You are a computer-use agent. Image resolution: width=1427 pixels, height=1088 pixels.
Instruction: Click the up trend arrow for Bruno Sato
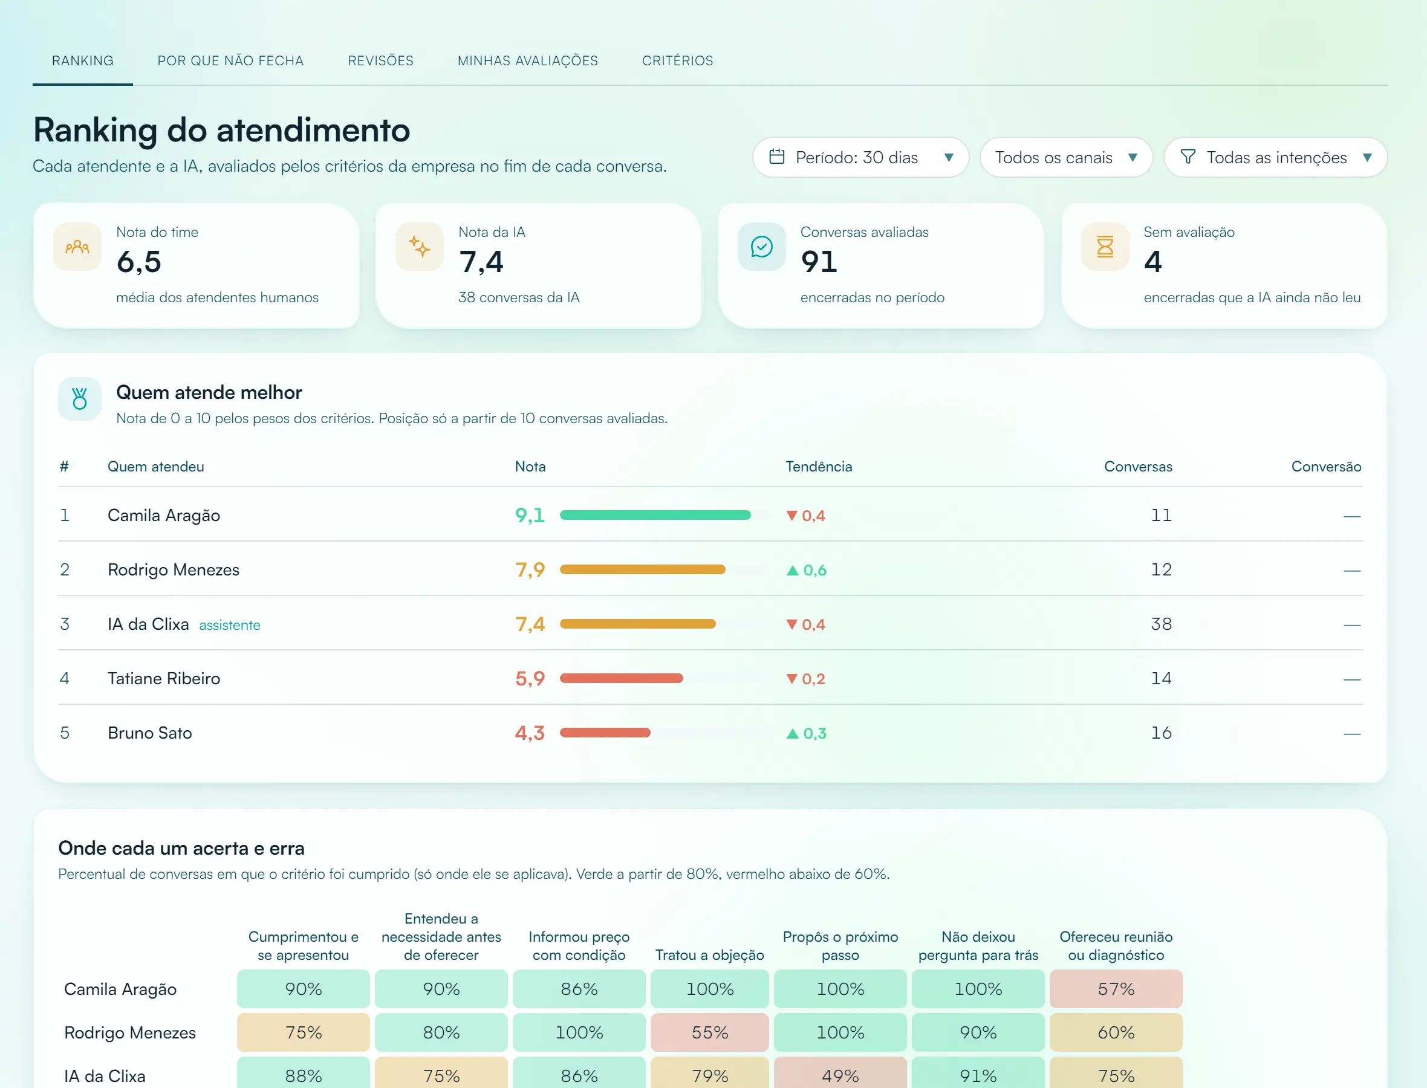click(x=792, y=734)
